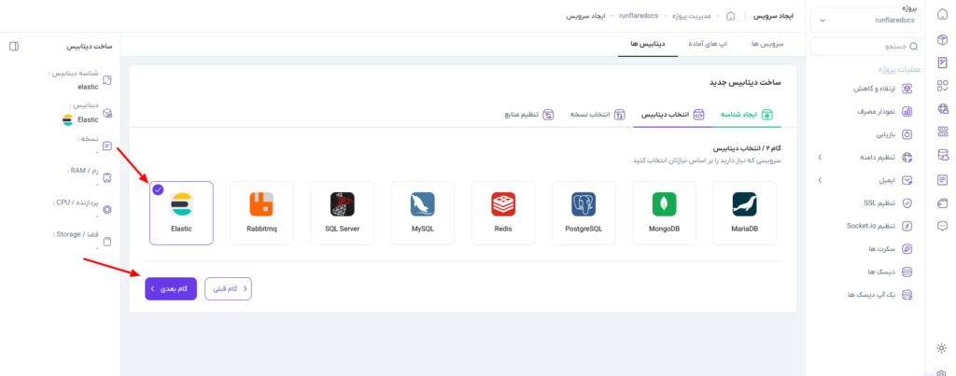This screenshot has width=956, height=376.
Task: Expand the ایمیل sidebar item chevron
Action: click(x=820, y=180)
